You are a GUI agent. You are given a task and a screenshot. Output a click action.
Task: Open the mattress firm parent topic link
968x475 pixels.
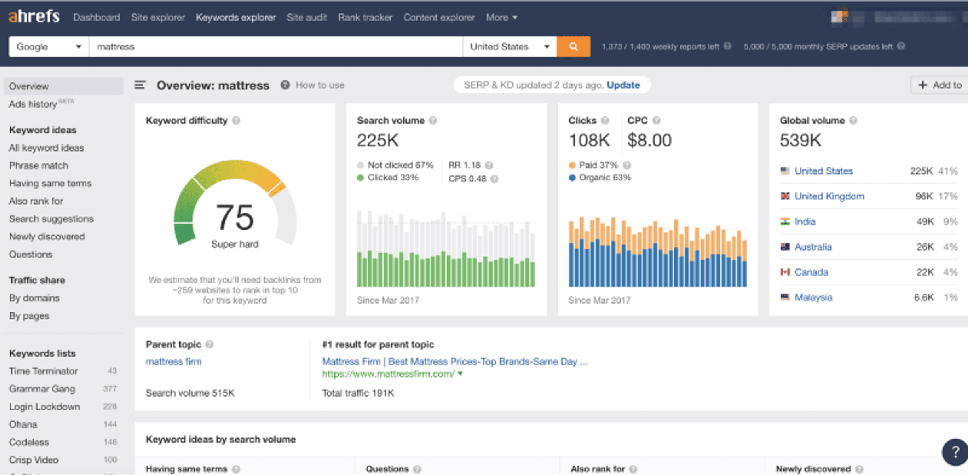pos(174,361)
